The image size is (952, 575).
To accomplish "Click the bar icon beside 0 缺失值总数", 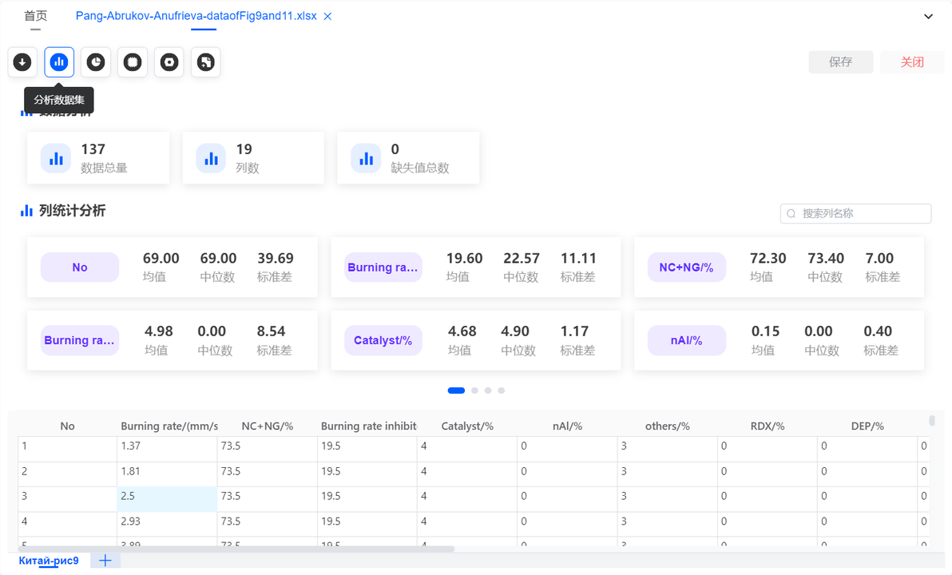I will point(366,158).
